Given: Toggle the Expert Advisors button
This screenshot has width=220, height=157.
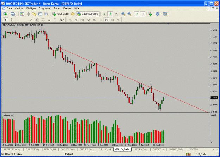Looking at the screenshot, I should point(88,14).
